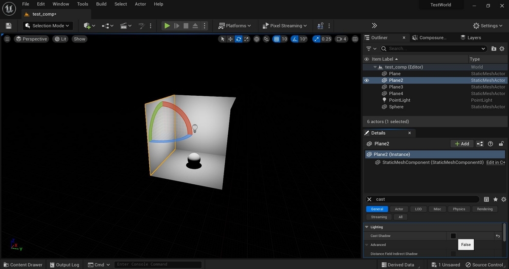The image size is (509, 269).
Task: Click the Save level icon in toolbar
Action: 8,26
